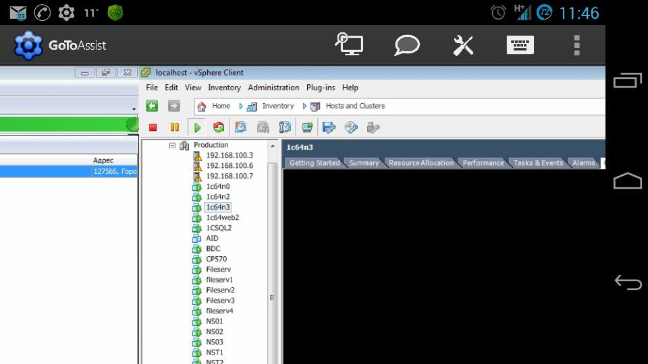Open the Administration menu

pyautogui.click(x=273, y=88)
